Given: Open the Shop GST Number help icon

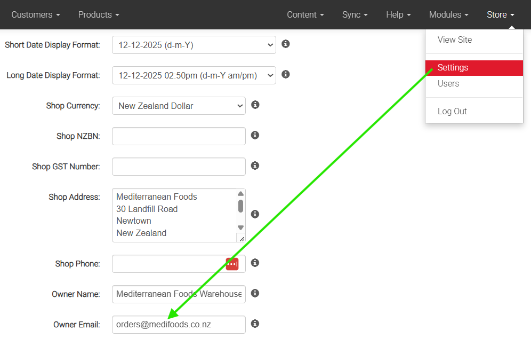Looking at the screenshot, I should click(x=255, y=166).
